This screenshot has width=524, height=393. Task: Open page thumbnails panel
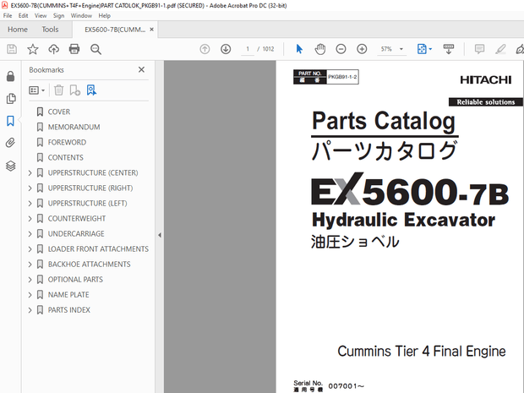(x=10, y=98)
